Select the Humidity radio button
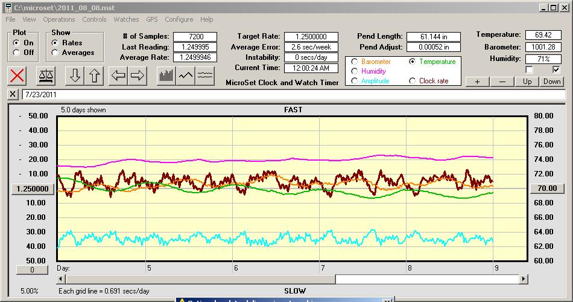This screenshot has height=302, width=573. [x=354, y=71]
